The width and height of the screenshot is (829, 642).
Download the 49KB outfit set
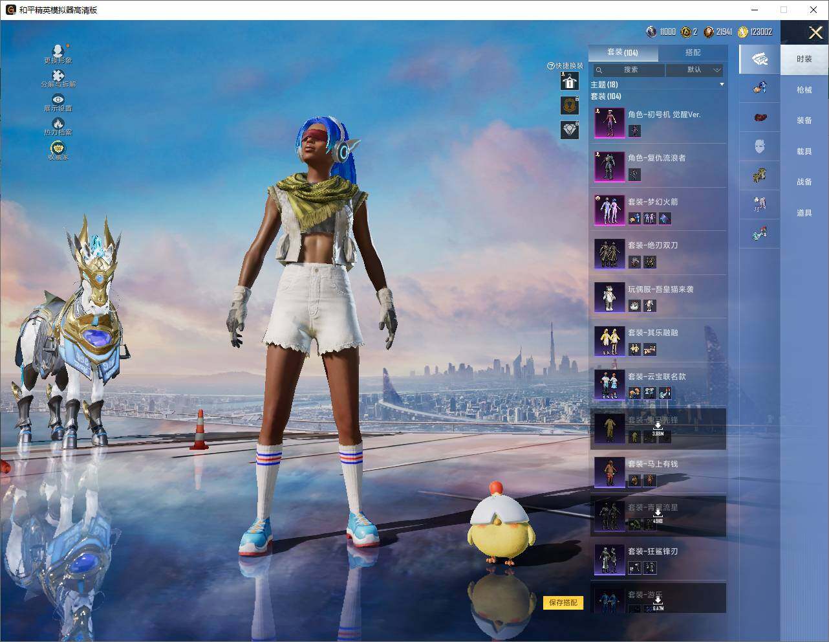(658, 516)
